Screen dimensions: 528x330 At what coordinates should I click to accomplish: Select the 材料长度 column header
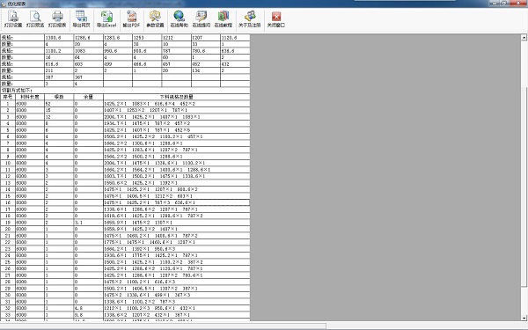[30, 97]
